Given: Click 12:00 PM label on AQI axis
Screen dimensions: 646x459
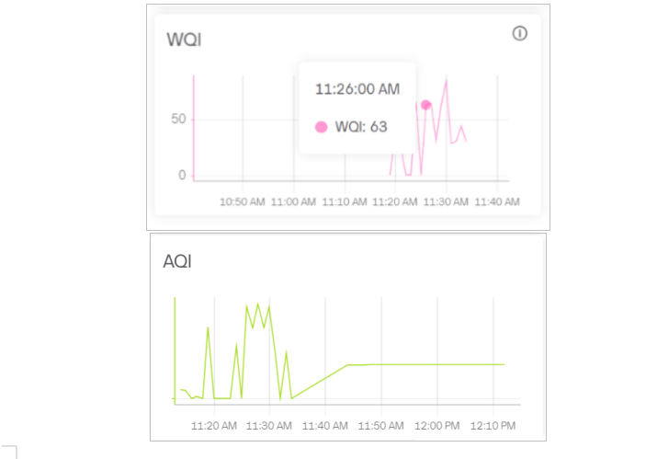Looking at the screenshot, I should [437, 426].
